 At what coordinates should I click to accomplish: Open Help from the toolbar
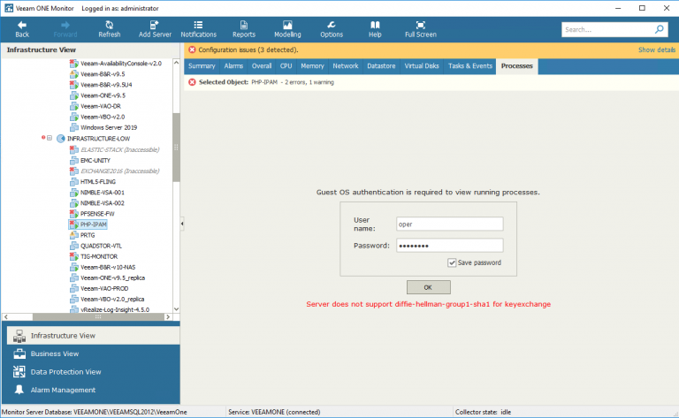[x=375, y=29]
